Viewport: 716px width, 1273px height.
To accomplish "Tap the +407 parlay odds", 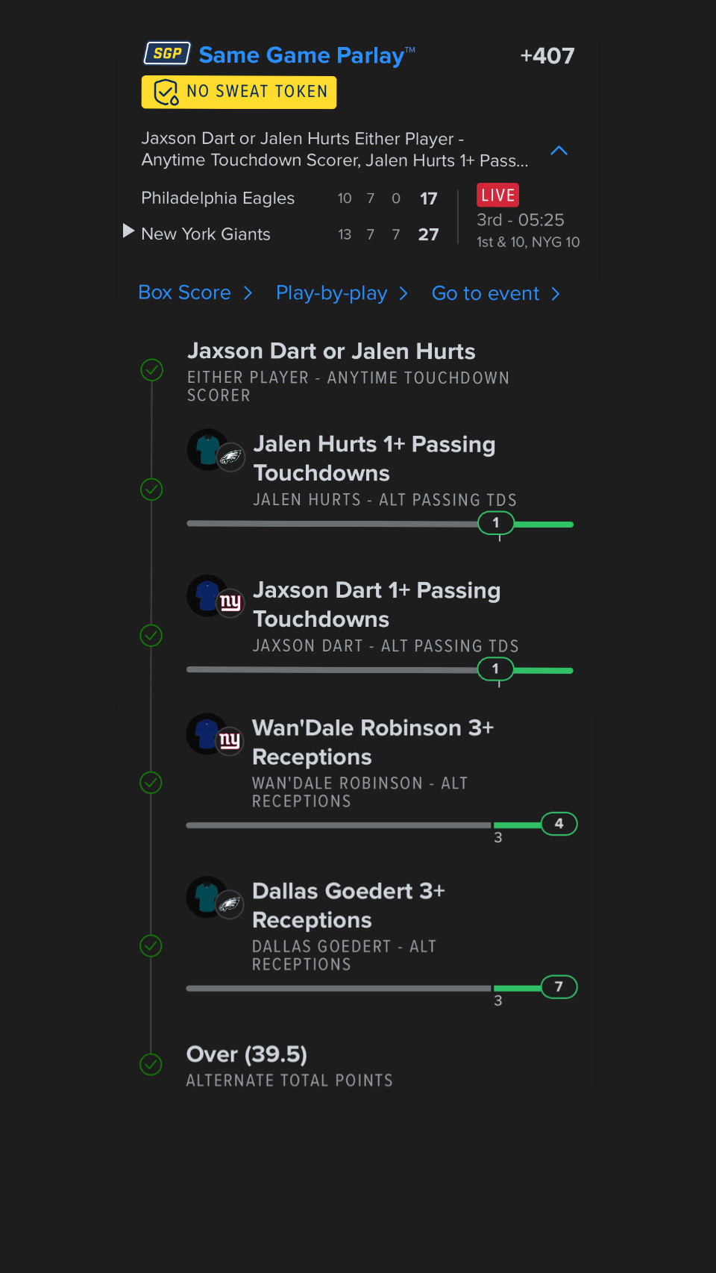I will click(547, 56).
